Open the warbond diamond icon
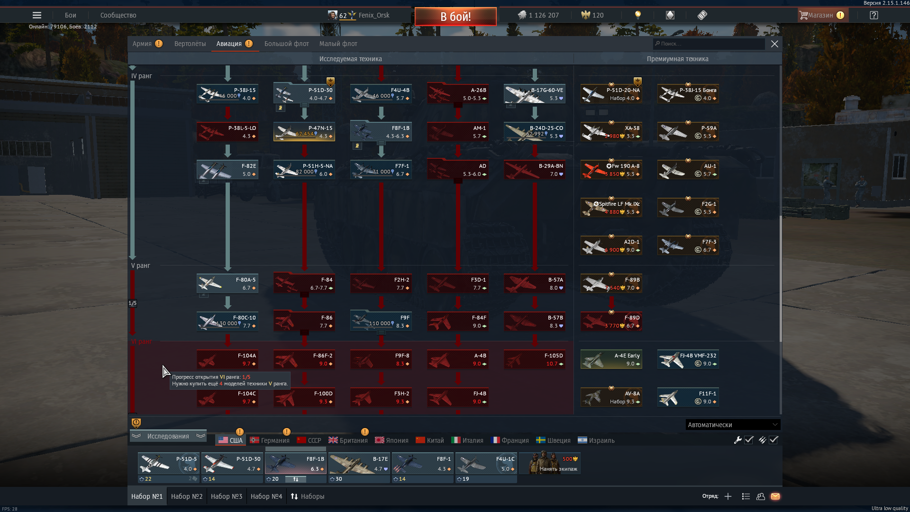Image resolution: width=910 pixels, height=512 pixels. pos(670,15)
